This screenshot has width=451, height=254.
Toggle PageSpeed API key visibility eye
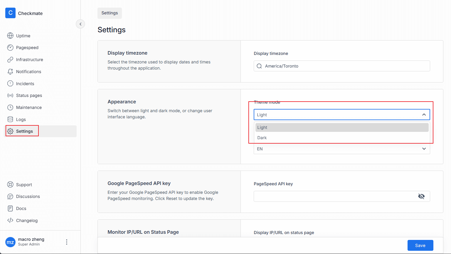click(x=421, y=196)
